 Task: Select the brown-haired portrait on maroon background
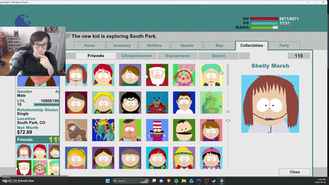click(76, 103)
